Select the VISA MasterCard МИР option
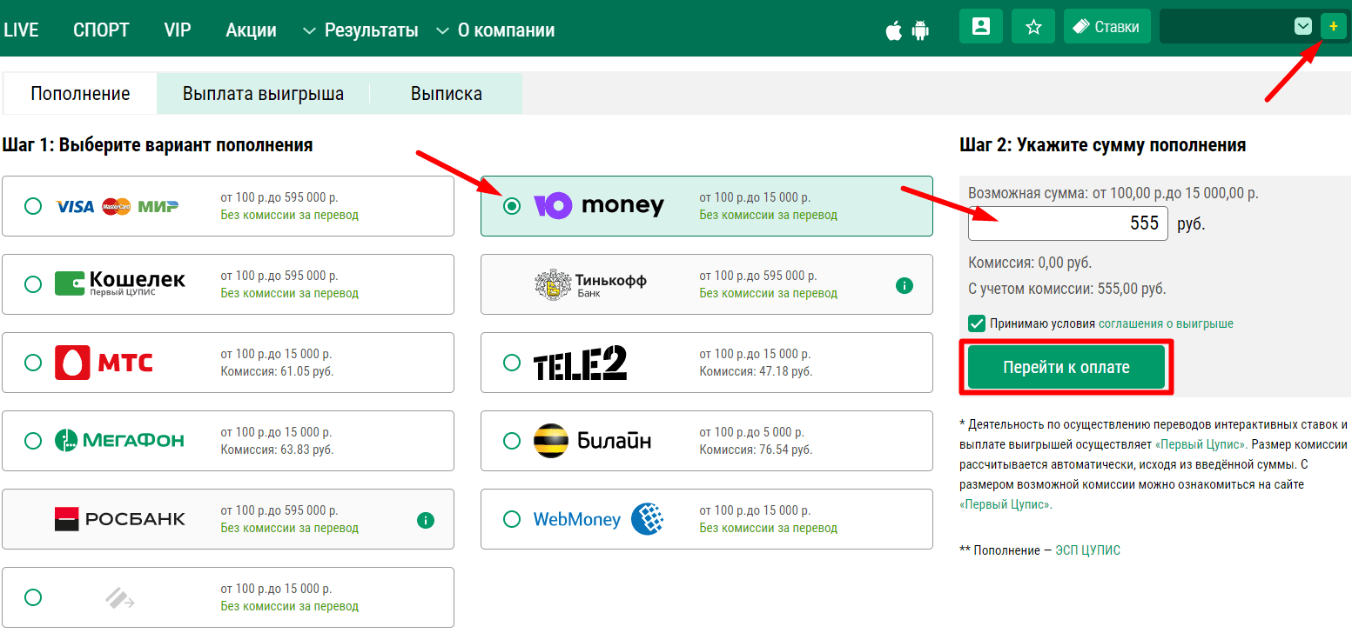The height and width of the screenshot is (633, 1352). (x=33, y=206)
